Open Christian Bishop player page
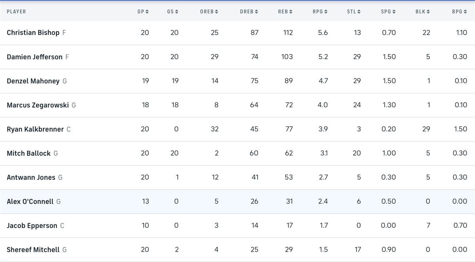 (x=33, y=33)
